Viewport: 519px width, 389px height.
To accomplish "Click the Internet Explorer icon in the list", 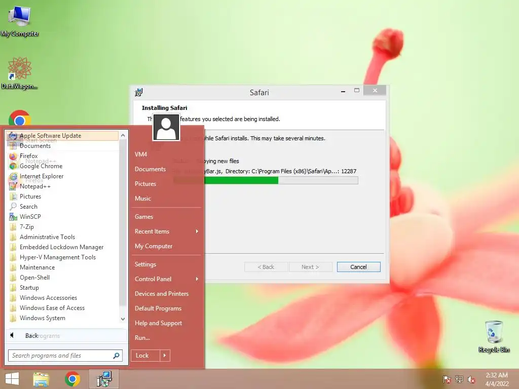I will 13,176.
